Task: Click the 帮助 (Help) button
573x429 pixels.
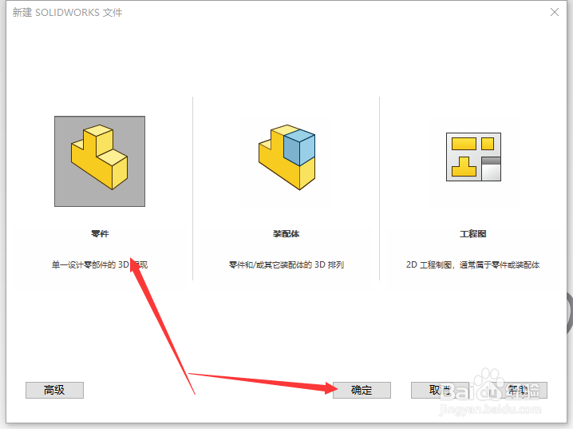Action: (x=518, y=390)
